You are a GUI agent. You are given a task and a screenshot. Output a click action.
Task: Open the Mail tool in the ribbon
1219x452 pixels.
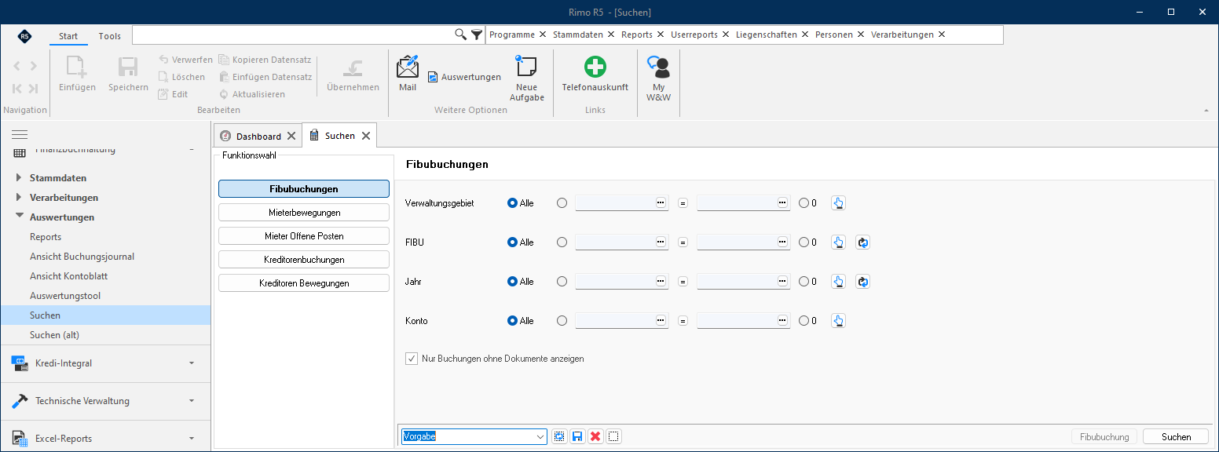(x=408, y=74)
